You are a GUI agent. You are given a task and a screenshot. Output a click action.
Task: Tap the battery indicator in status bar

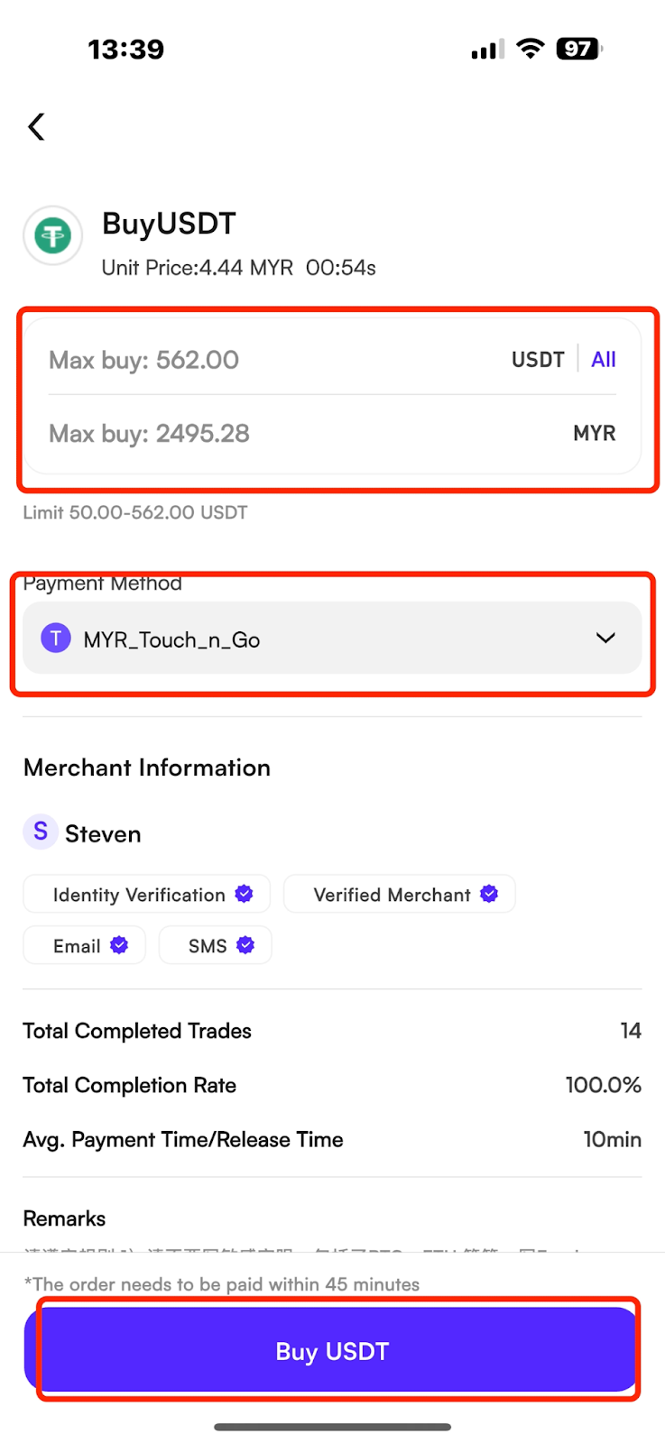579,49
